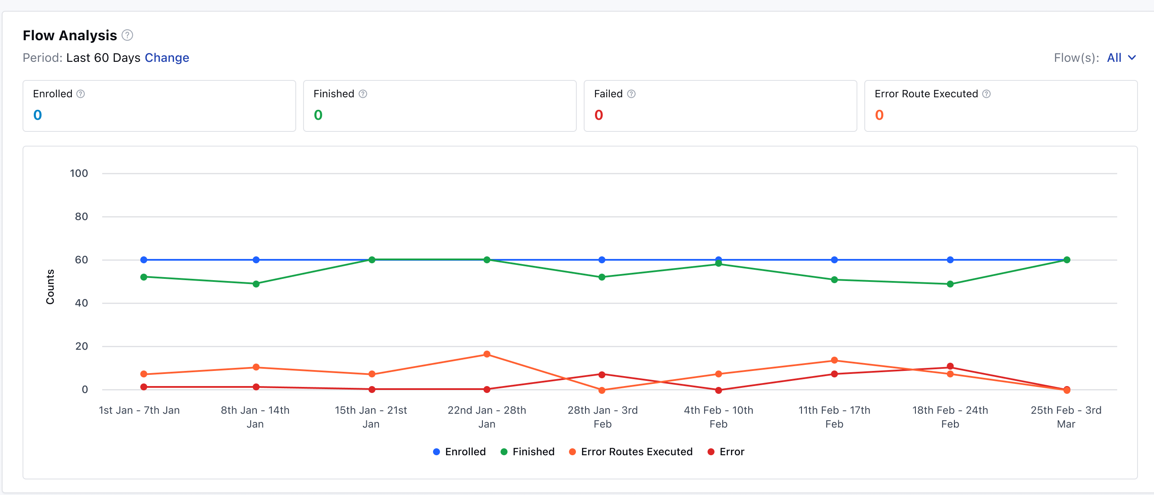
Task: Click the chevron next to All
Action: [x=1132, y=57]
